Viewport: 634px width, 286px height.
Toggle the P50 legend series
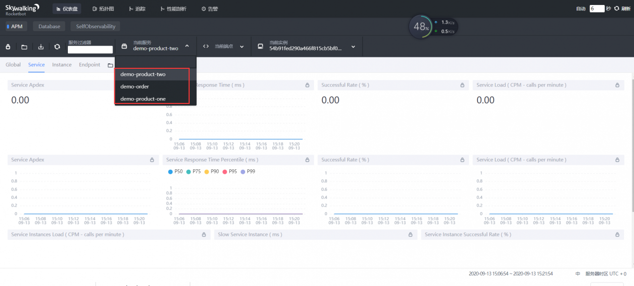coord(175,171)
